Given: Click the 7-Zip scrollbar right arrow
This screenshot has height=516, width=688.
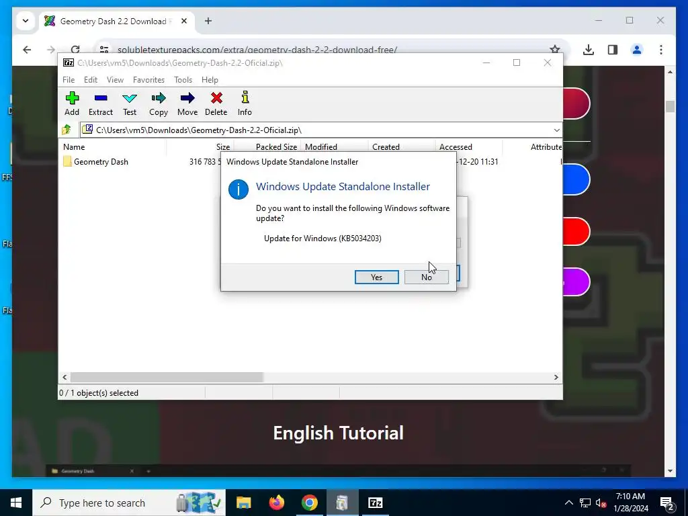Looking at the screenshot, I should 556,378.
